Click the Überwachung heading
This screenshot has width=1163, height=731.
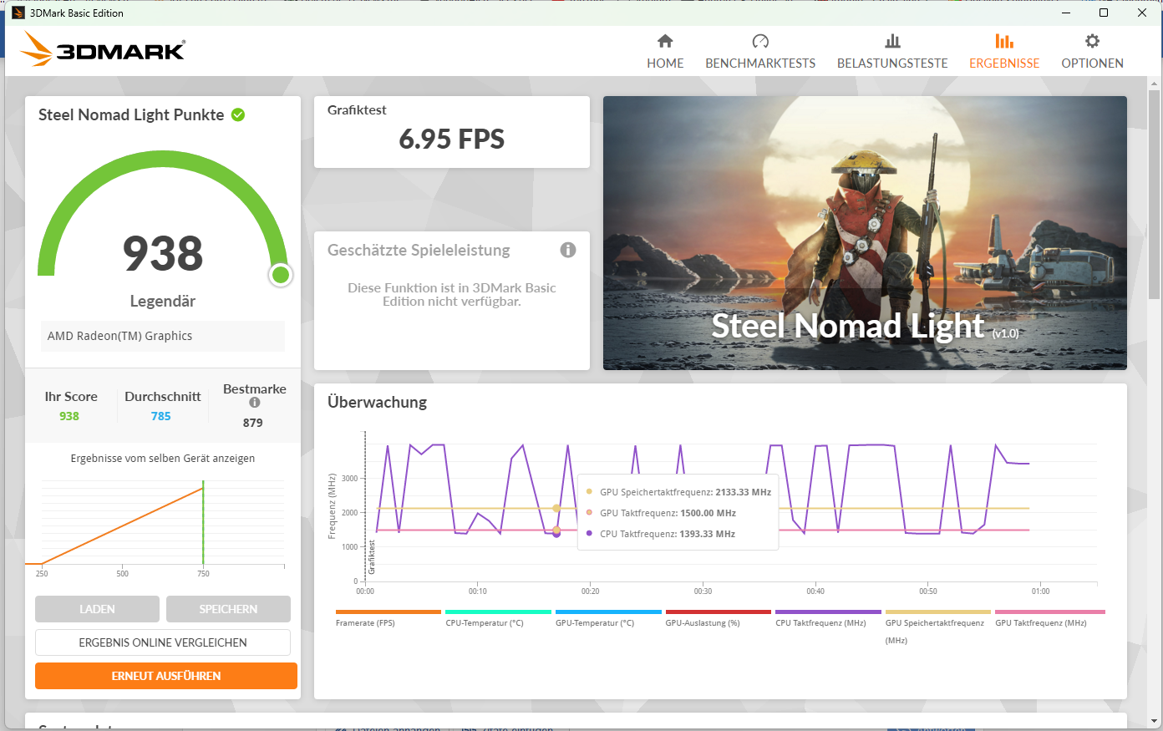pos(377,402)
